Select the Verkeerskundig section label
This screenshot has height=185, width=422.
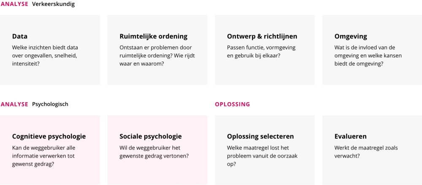coord(53,4)
